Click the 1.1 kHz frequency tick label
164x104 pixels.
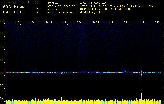(2, 34)
